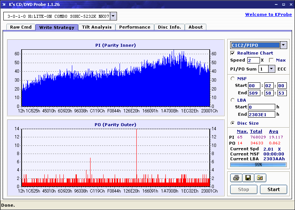Screen dimensions: 295x210
Task: Switch to the Tilt Analysis tab
Action: (x=97, y=27)
